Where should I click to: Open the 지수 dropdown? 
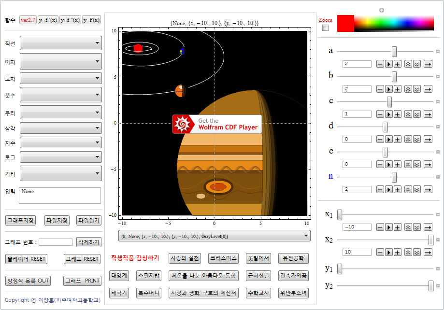[60, 142]
